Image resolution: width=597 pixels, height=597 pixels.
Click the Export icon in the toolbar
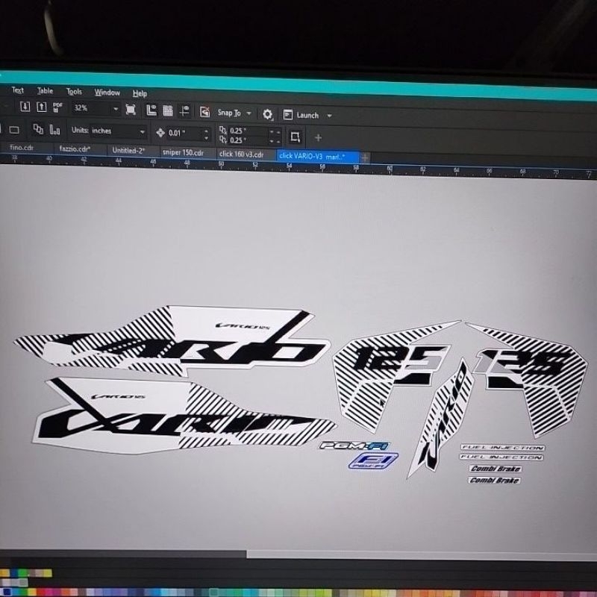(x=41, y=107)
